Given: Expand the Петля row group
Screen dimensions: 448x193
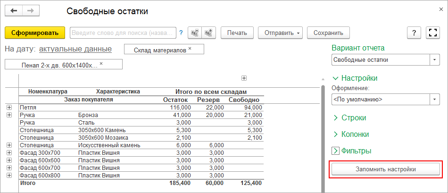Looking at the screenshot, I should pos(9,108).
